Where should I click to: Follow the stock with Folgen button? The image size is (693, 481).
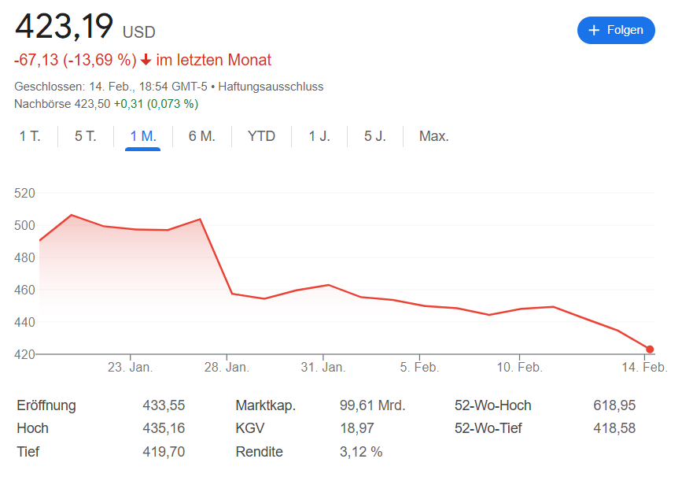point(616,30)
